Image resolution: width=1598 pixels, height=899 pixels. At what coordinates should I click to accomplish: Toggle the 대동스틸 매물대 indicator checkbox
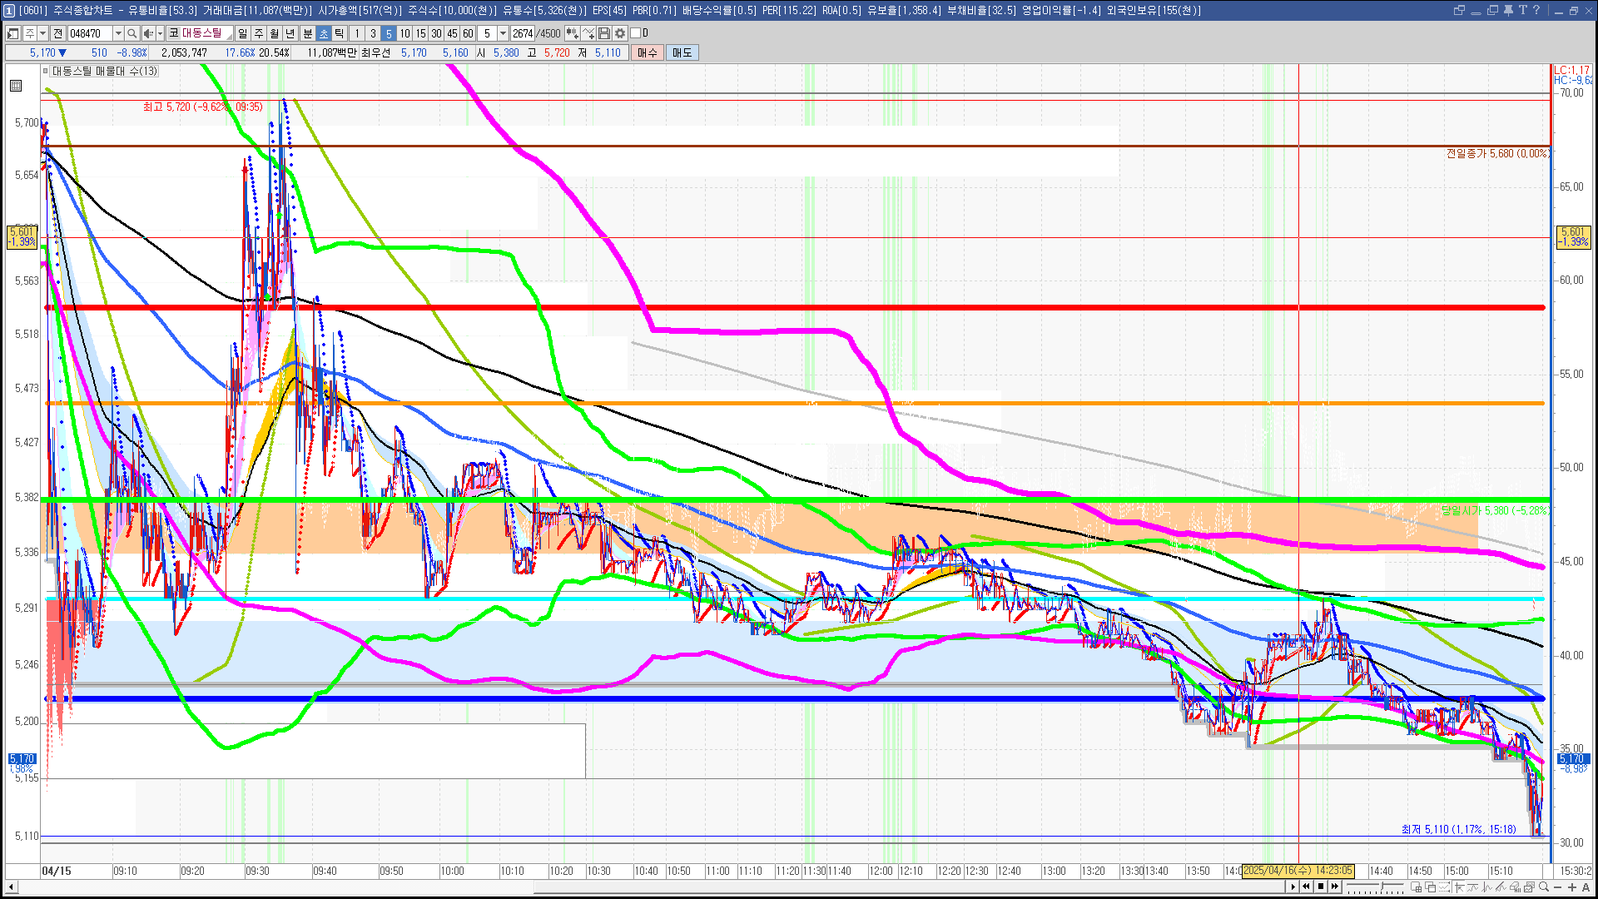tap(46, 71)
